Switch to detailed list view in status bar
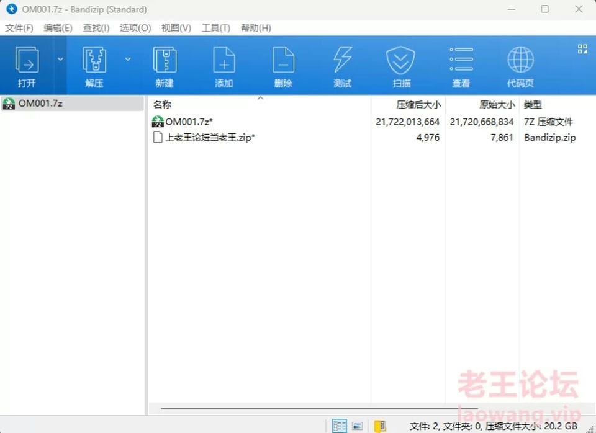 339,426
